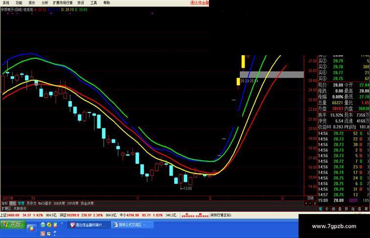Open the 扩展市场行情 menu
The image size is (370, 238).
pos(63,3)
